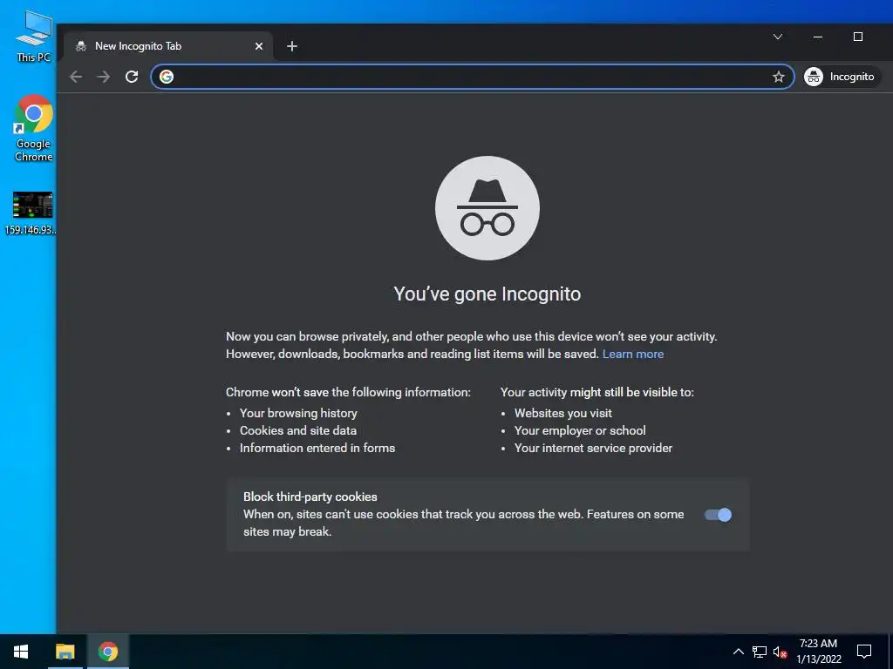Open the notification center icon
893x669 pixels.
tap(864, 652)
